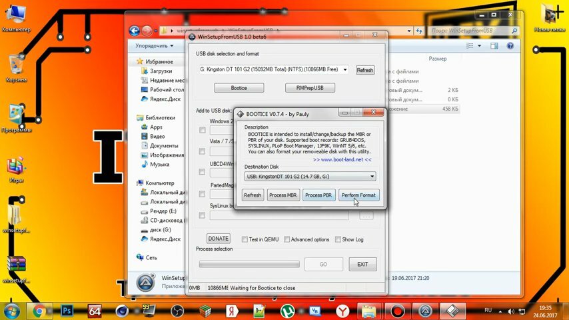Enable Advanced options checkbox

(x=287, y=239)
